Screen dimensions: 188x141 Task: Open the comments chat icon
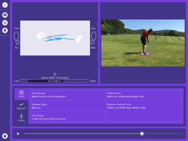(x=5, y=15)
